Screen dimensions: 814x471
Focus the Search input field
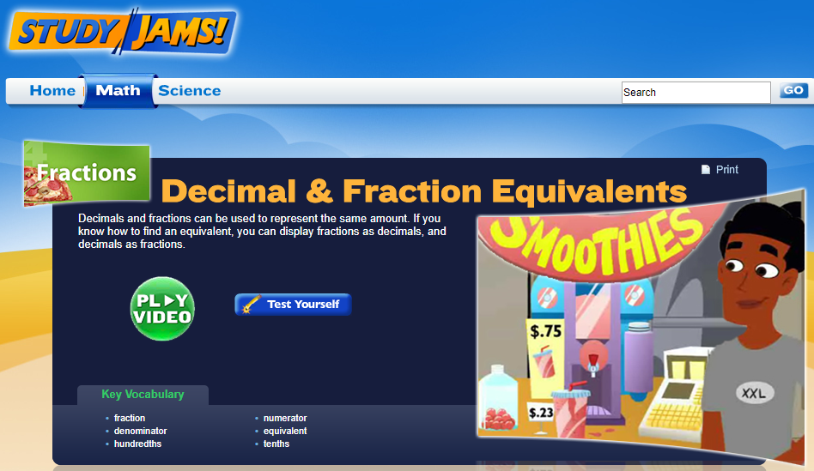tap(696, 93)
